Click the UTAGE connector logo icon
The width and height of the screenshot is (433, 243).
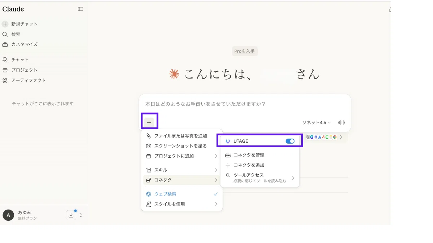pos(228,141)
